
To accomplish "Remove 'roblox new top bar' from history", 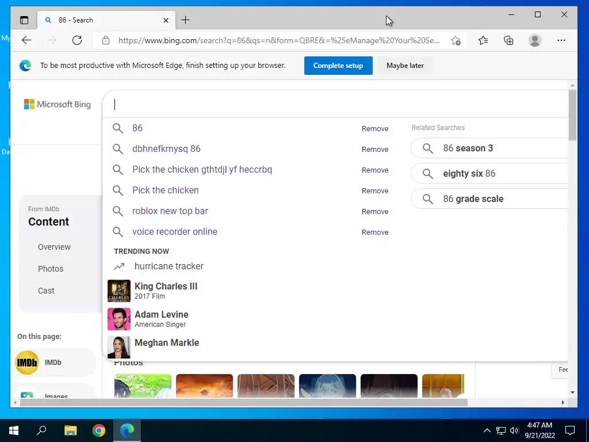I will coord(375,212).
